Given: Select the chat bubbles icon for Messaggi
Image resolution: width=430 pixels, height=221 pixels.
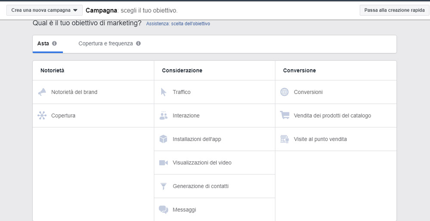Looking at the screenshot, I should coord(163,210).
